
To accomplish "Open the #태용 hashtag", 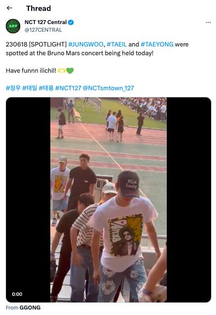I will coord(46,88).
